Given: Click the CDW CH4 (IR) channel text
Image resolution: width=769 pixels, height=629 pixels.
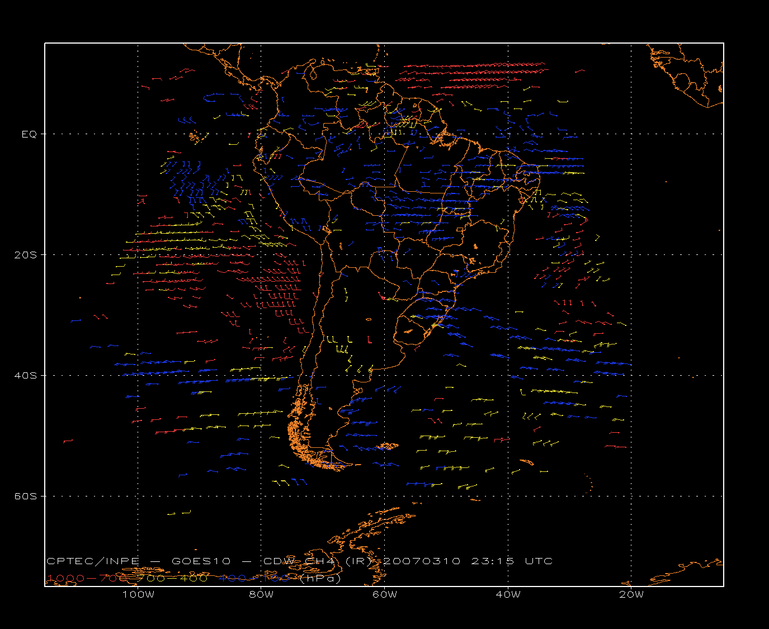Looking at the screenshot, I should 317,561.
